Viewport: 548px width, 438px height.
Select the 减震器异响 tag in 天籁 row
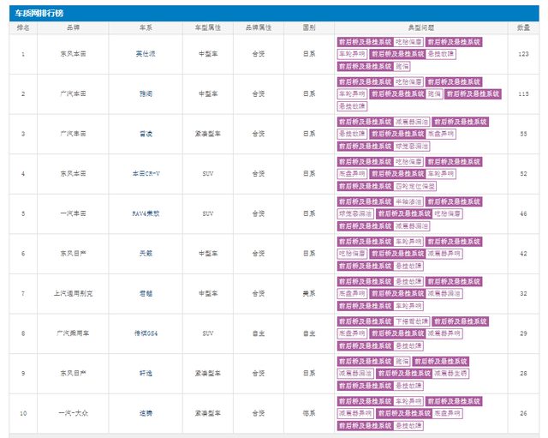[x=444, y=253]
